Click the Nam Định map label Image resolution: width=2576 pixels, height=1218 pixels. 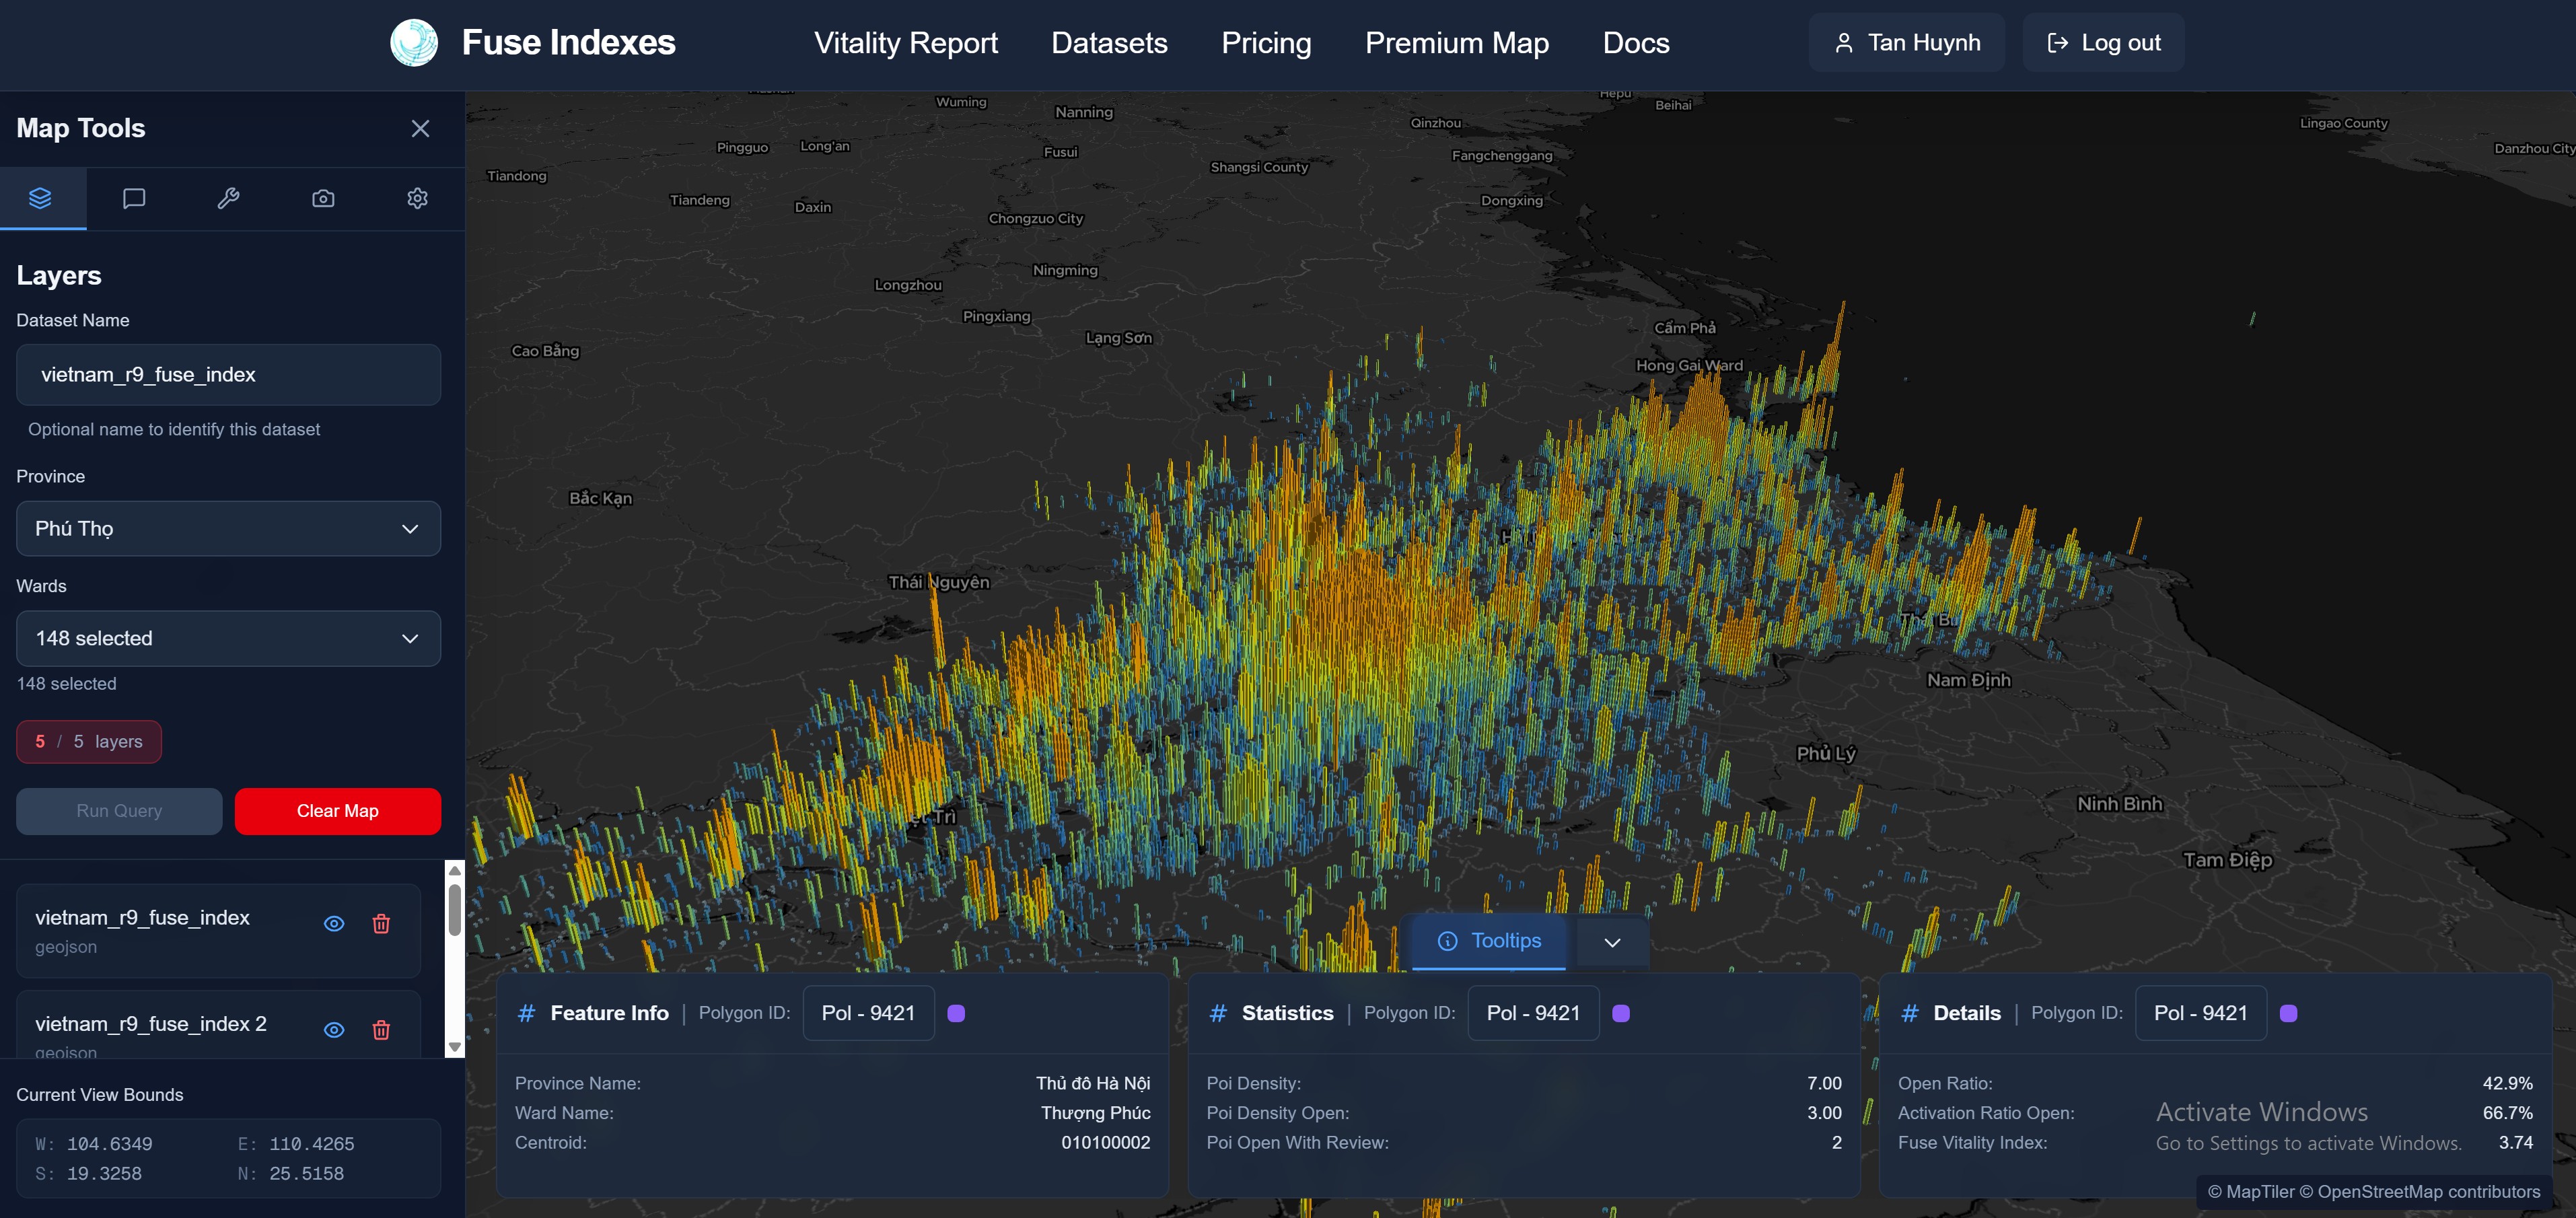(x=1968, y=680)
